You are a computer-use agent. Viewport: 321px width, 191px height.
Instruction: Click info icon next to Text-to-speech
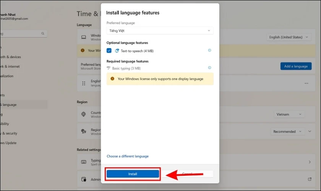click(x=209, y=50)
